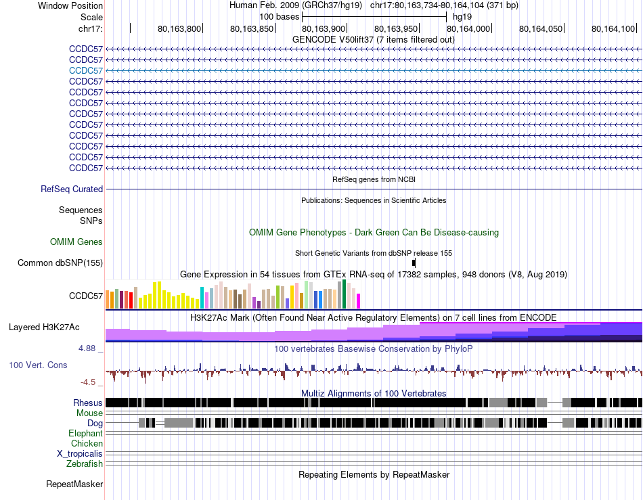
Task: Click the 100 vertebrates PhyloP conservation title
Action: 374,348
